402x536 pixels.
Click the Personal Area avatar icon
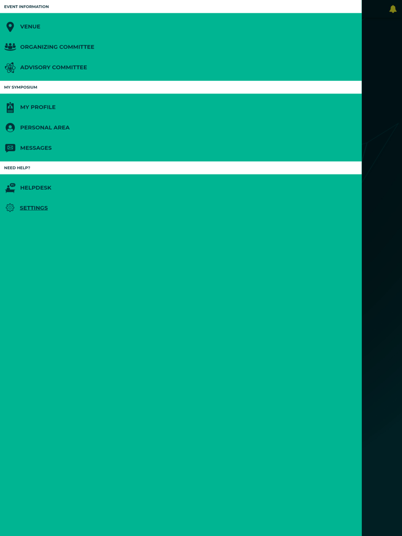[10, 127]
